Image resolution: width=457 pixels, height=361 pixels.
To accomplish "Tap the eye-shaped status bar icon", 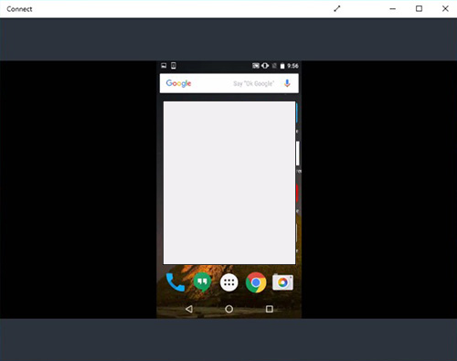I will pos(265,66).
